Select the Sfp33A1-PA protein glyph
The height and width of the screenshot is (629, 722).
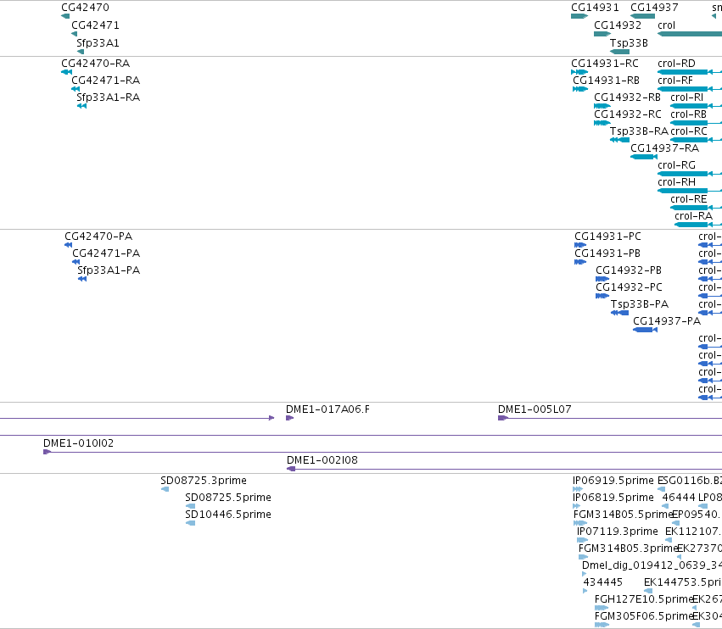click(82, 279)
